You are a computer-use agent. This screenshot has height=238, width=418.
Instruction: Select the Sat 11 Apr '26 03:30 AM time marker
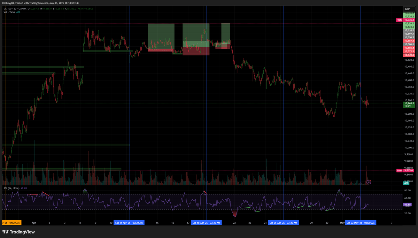(129, 223)
